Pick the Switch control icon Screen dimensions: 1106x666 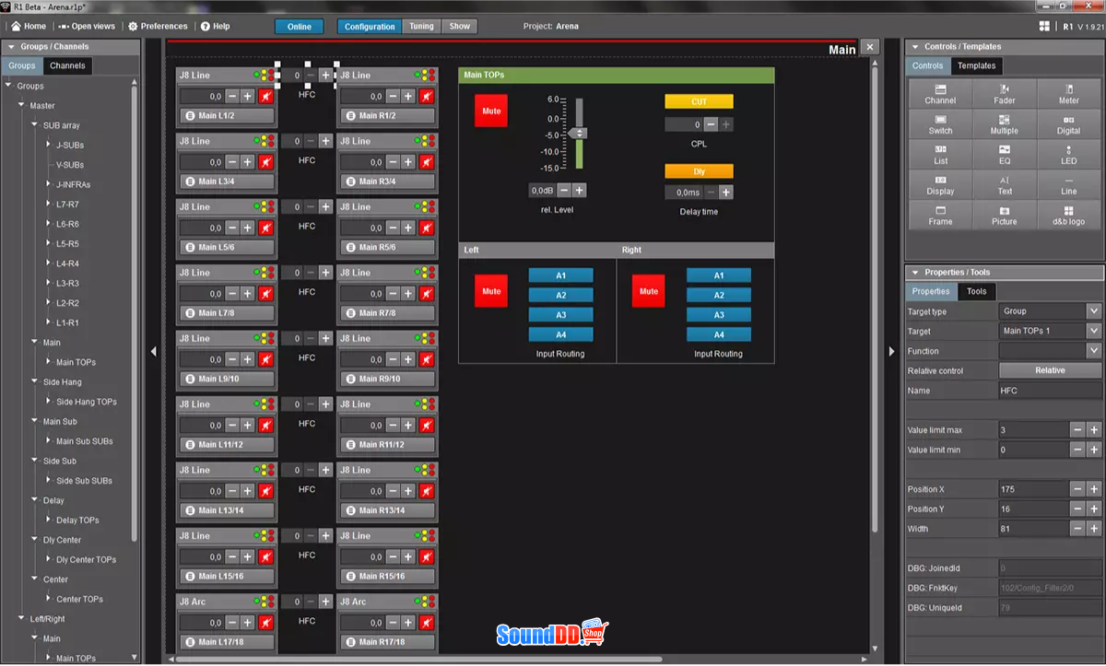pyautogui.click(x=940, y=124)
